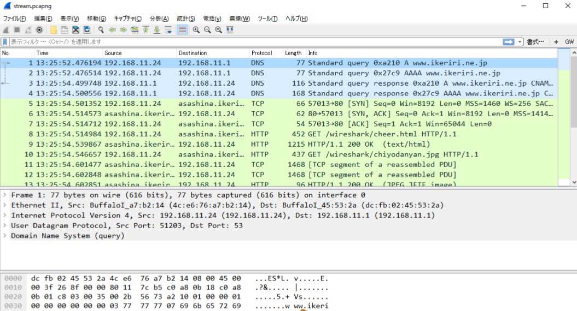Select packet 5 TCP SYN row

tap(279, 104)
